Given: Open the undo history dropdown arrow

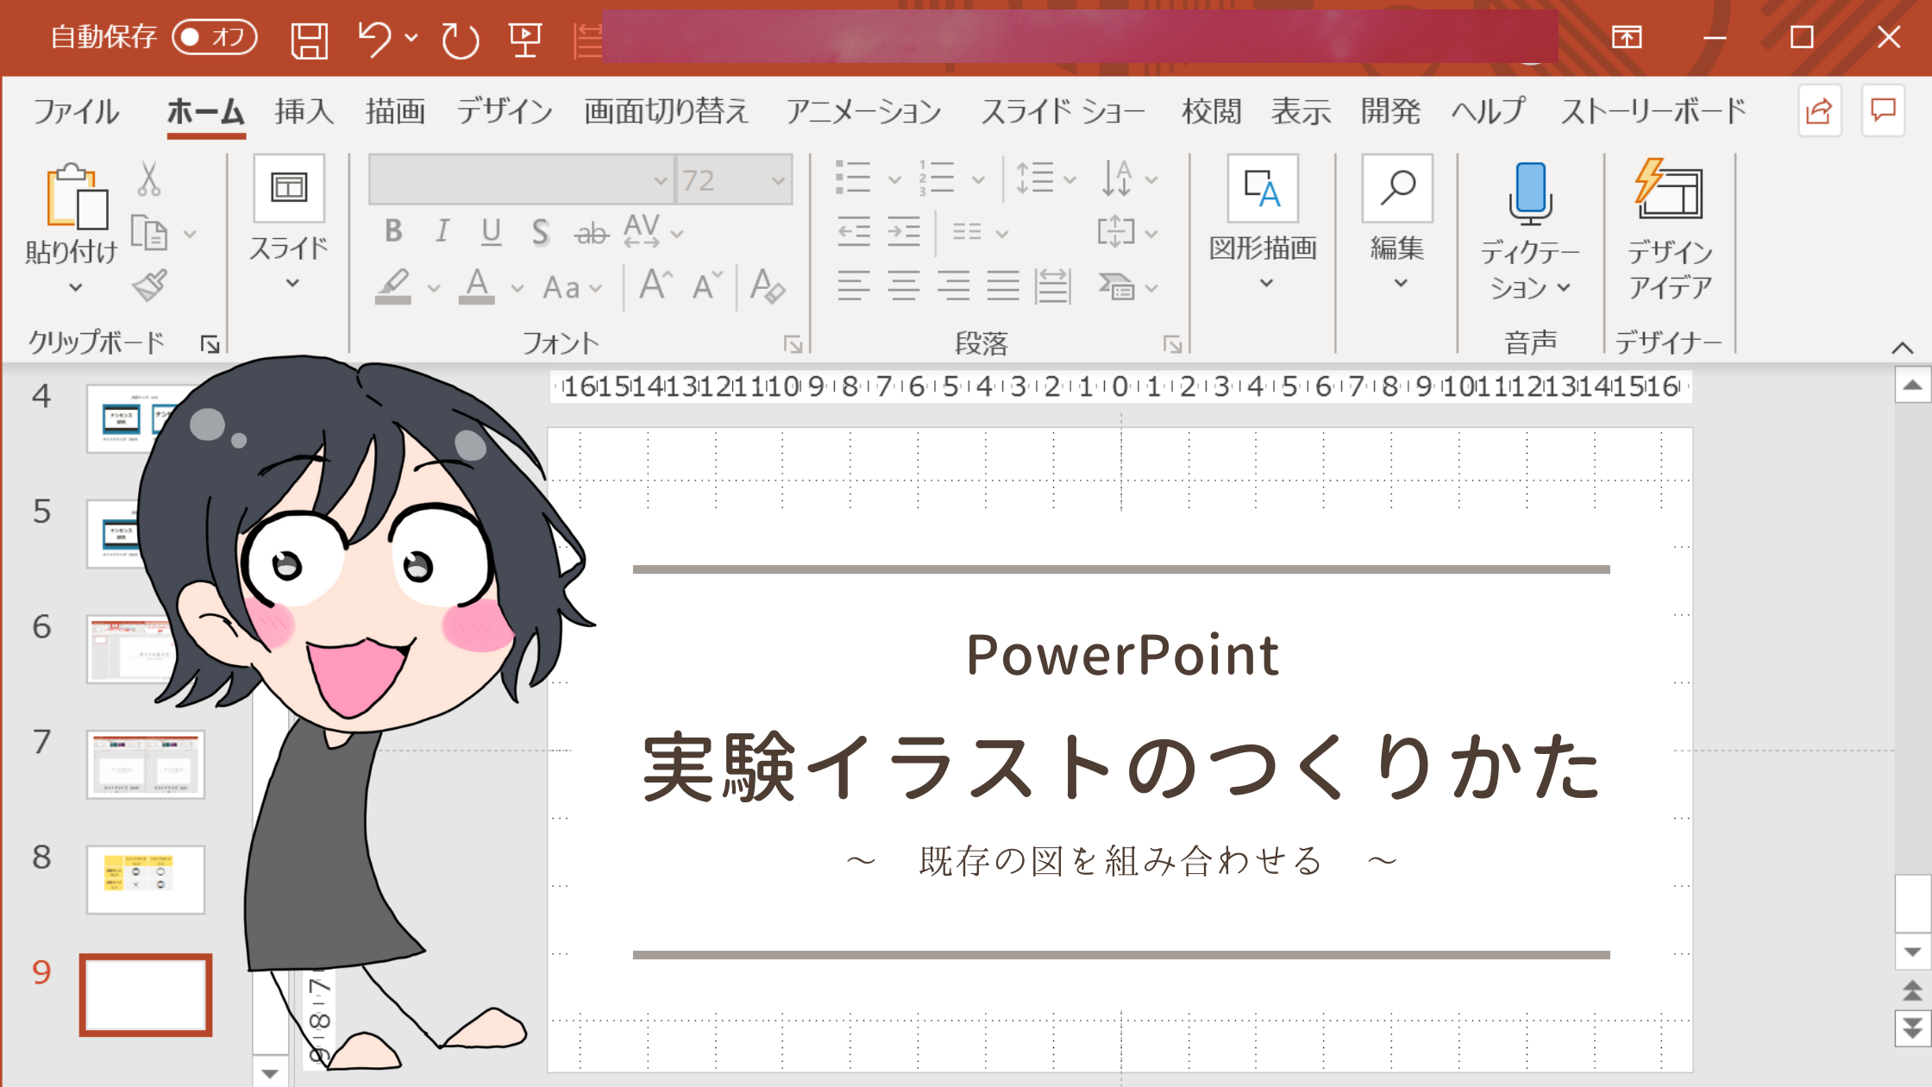Looking at the screenshot, I should 411,38.
